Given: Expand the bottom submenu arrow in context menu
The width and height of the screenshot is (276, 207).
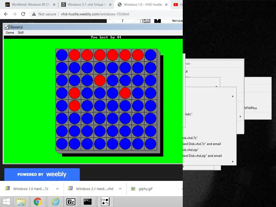Looking at the screenshot, I should [233, 162].
